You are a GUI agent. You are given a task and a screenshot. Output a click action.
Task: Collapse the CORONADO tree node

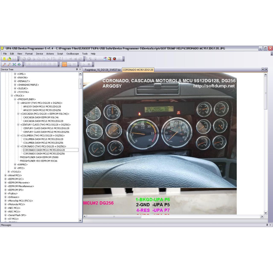tap(18, 146)
